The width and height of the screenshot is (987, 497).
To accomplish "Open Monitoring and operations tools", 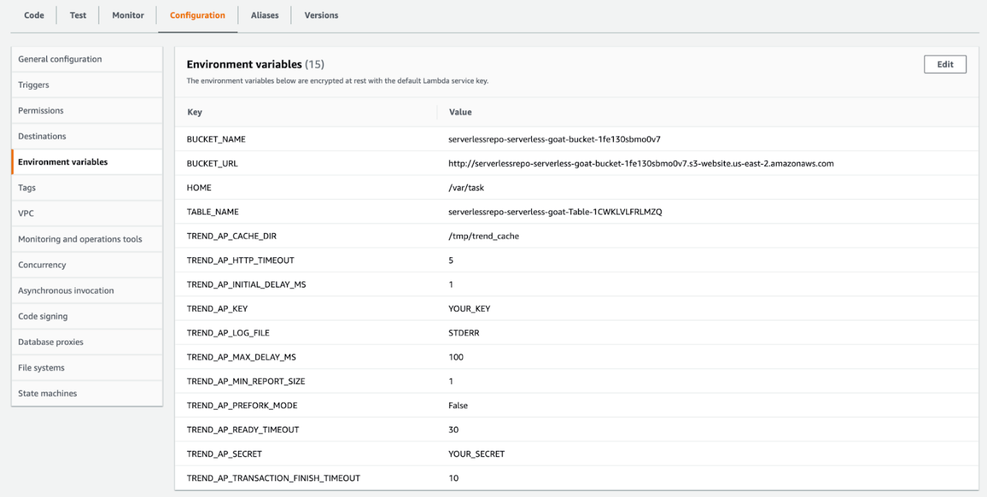I will 80,239.
